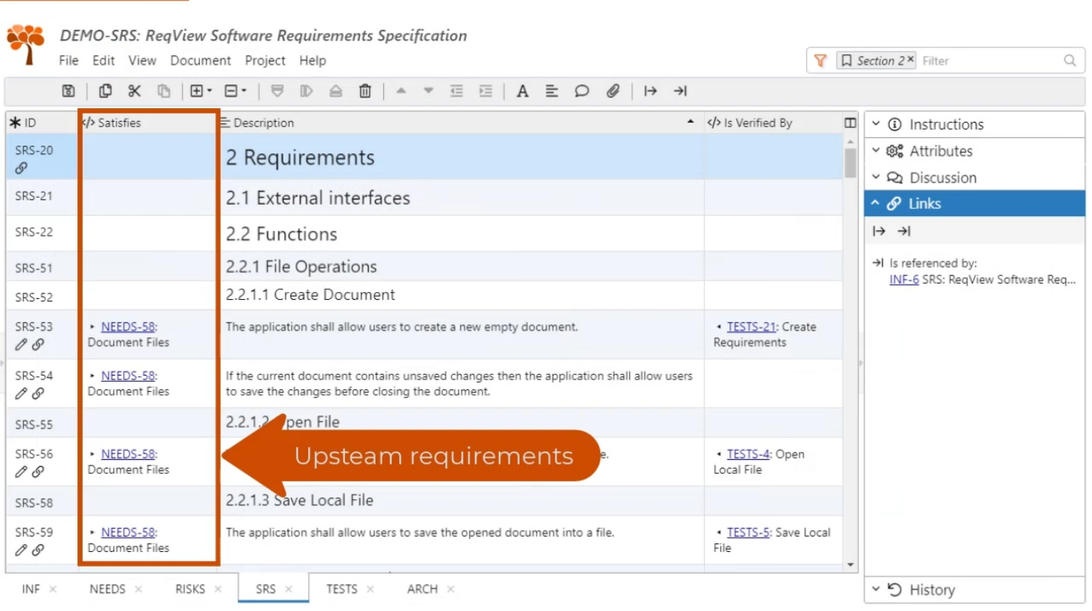
Task: Click the indent icon in toolbar
Action: 486,91
